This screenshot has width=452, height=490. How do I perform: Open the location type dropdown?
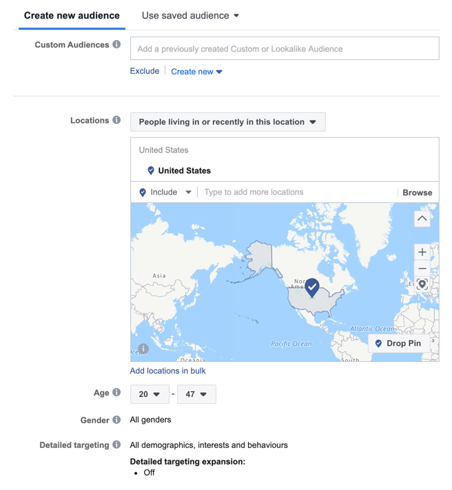point(227,122)
